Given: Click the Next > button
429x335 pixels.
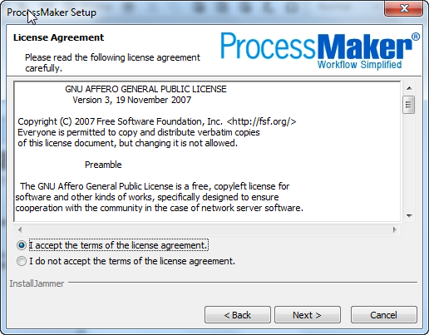Looking at the screenshot, I should 308,315.
